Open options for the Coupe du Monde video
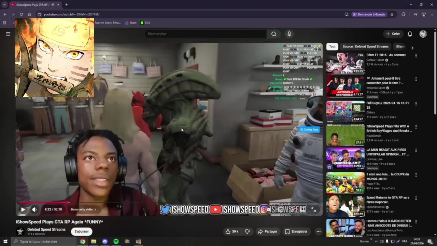Screen dimensions: 437x246 click(416, 175)
